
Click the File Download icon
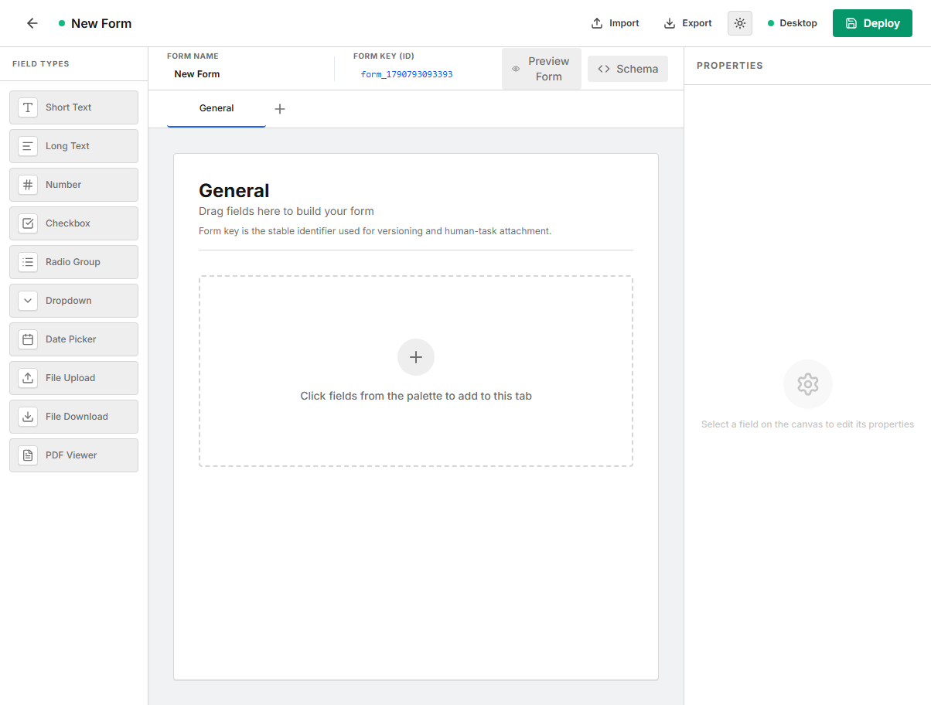28,417
